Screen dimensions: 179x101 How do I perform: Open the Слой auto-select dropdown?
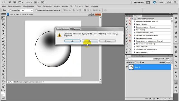pos(27,10)
